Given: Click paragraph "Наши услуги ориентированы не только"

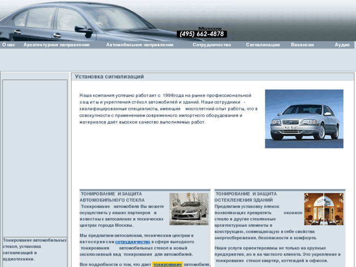Looking at the screenshot, I should tap(278, 254).
